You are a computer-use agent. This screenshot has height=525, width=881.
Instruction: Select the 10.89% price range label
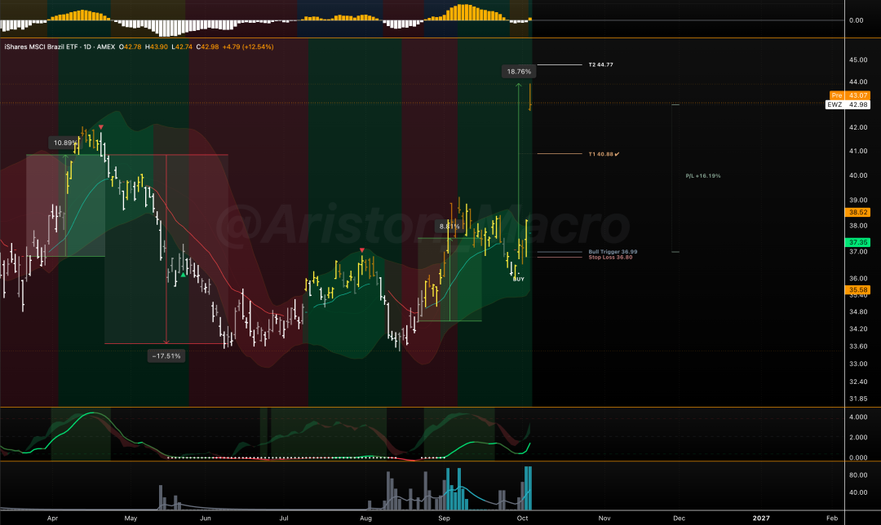pyautogui.click(x=65, y=143)
